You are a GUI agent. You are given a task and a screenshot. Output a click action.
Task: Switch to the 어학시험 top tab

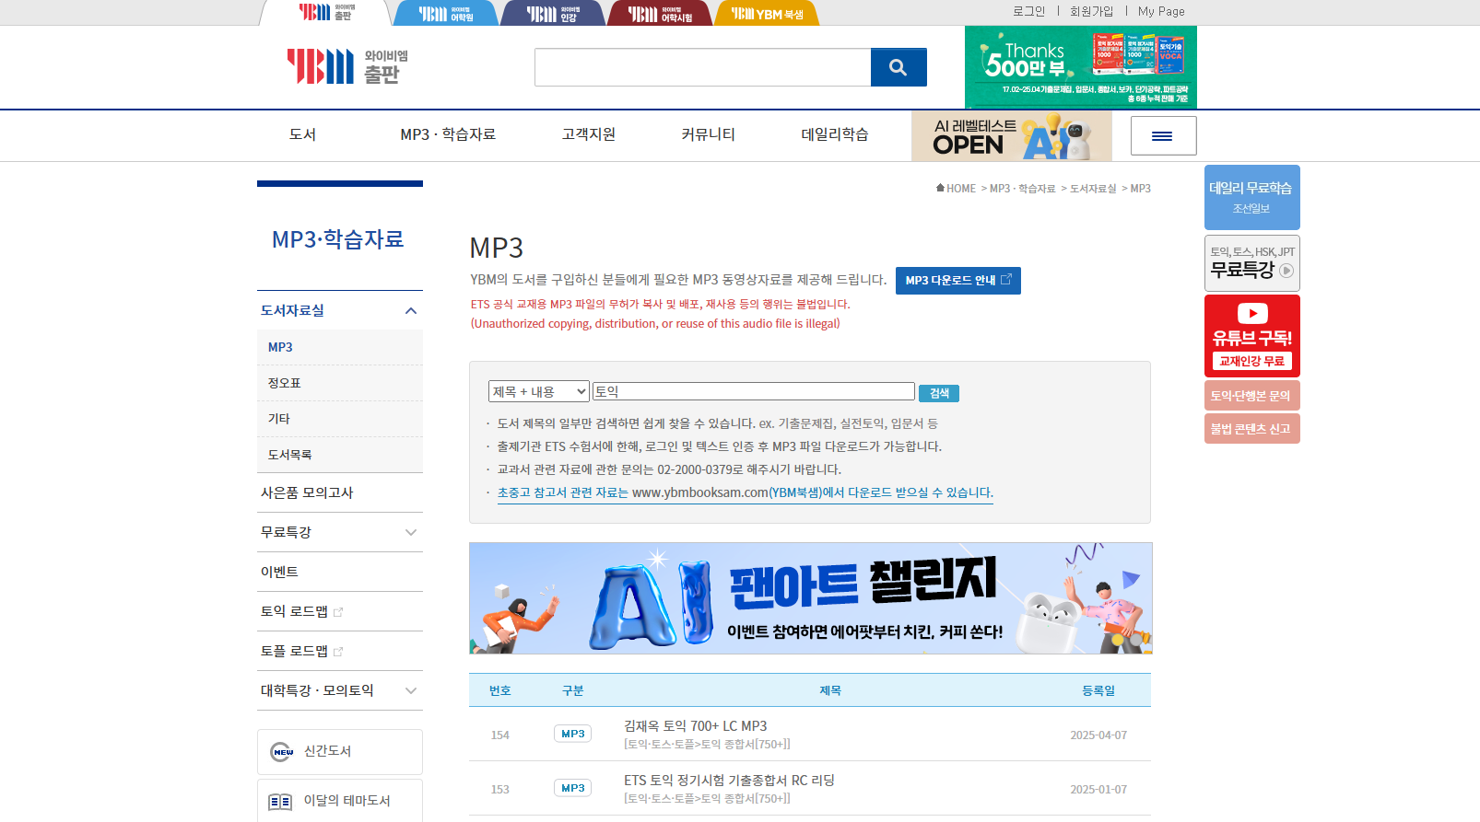(x=660, y=14)
